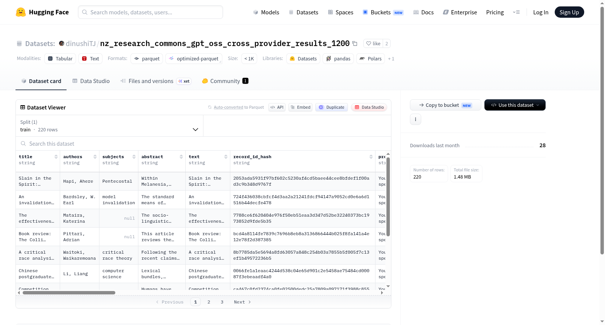605x325 pixels.
Task: Click the Embed button
Action: pyautogui.click(x=301, y=107)
